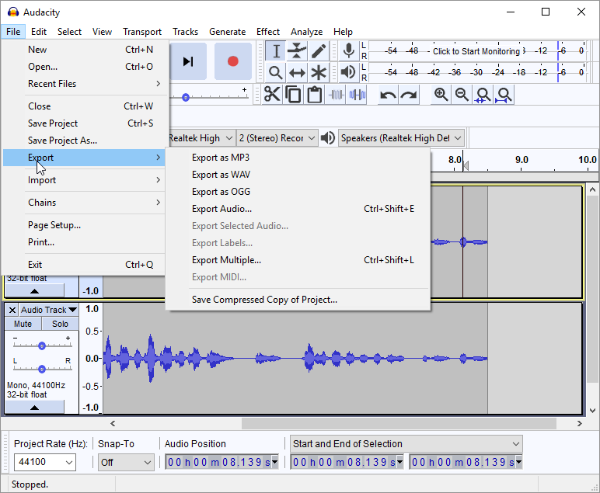The height and width of the screenshot is (493, 600).
Task: Select the Draw pencil tool
Action: [x=319, y=52]
